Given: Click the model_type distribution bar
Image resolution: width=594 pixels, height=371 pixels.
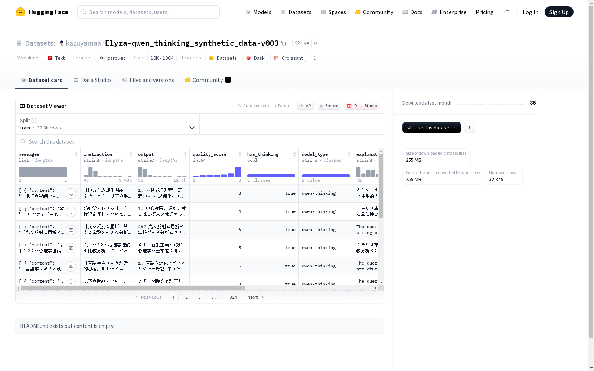Looking at the screenshot, I should [x=326, y=176].
